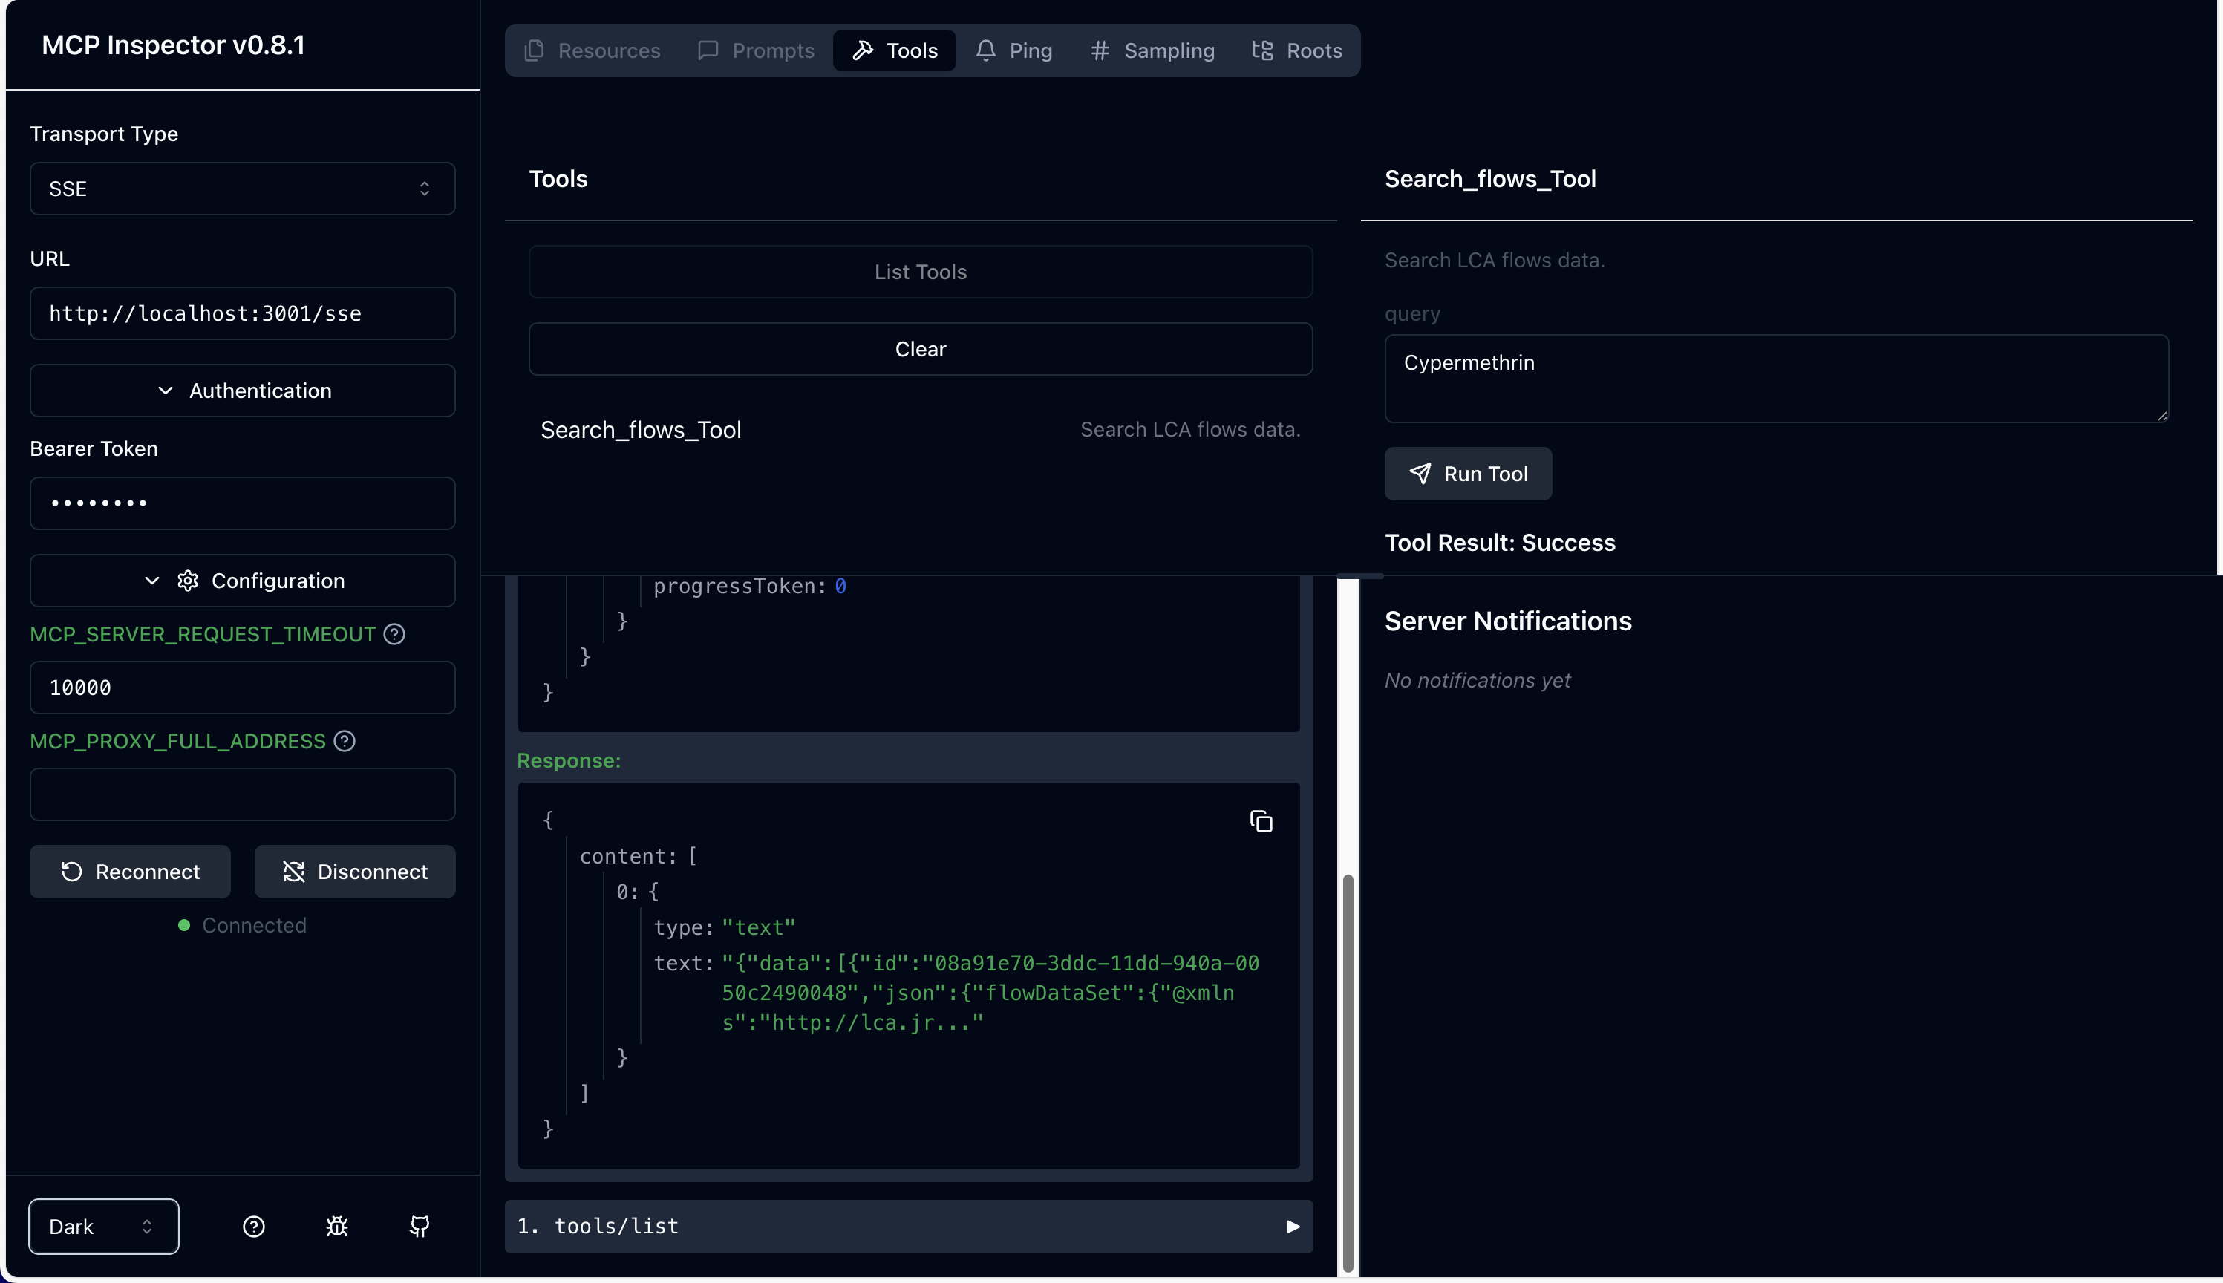
Task: Open the Dark theme selector
Action: pos(104,1226)
